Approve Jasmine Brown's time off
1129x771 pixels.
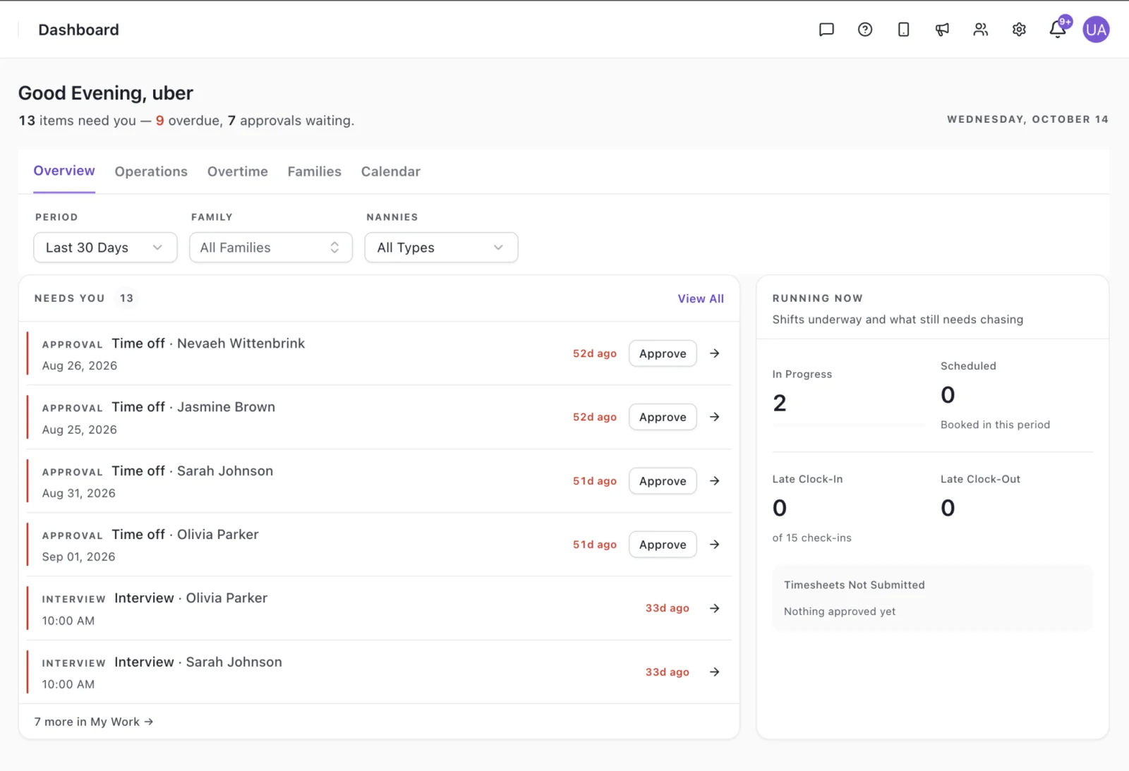pos(663,417)
